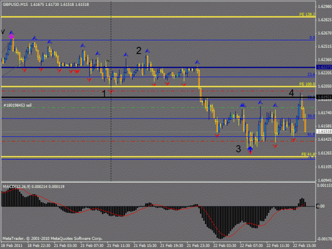Click the 21 Feb 07:30 time label
The width and height of the screenshot is (332, 249).
coord(92,245)
